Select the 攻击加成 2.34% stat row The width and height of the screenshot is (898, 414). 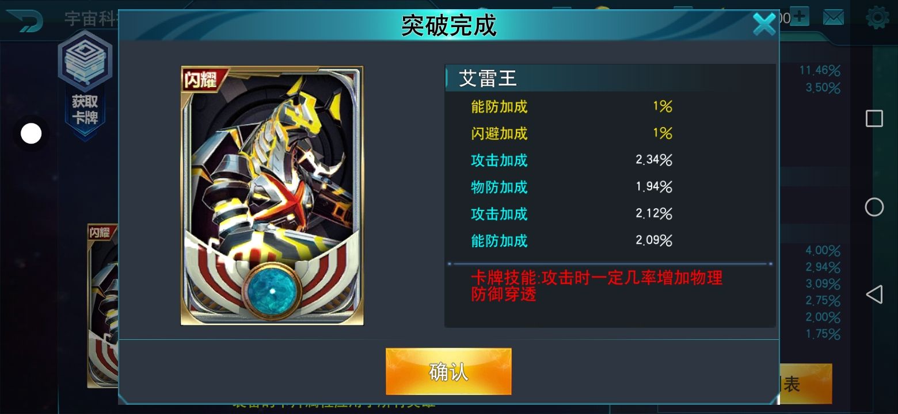click(x=572, y=160)
